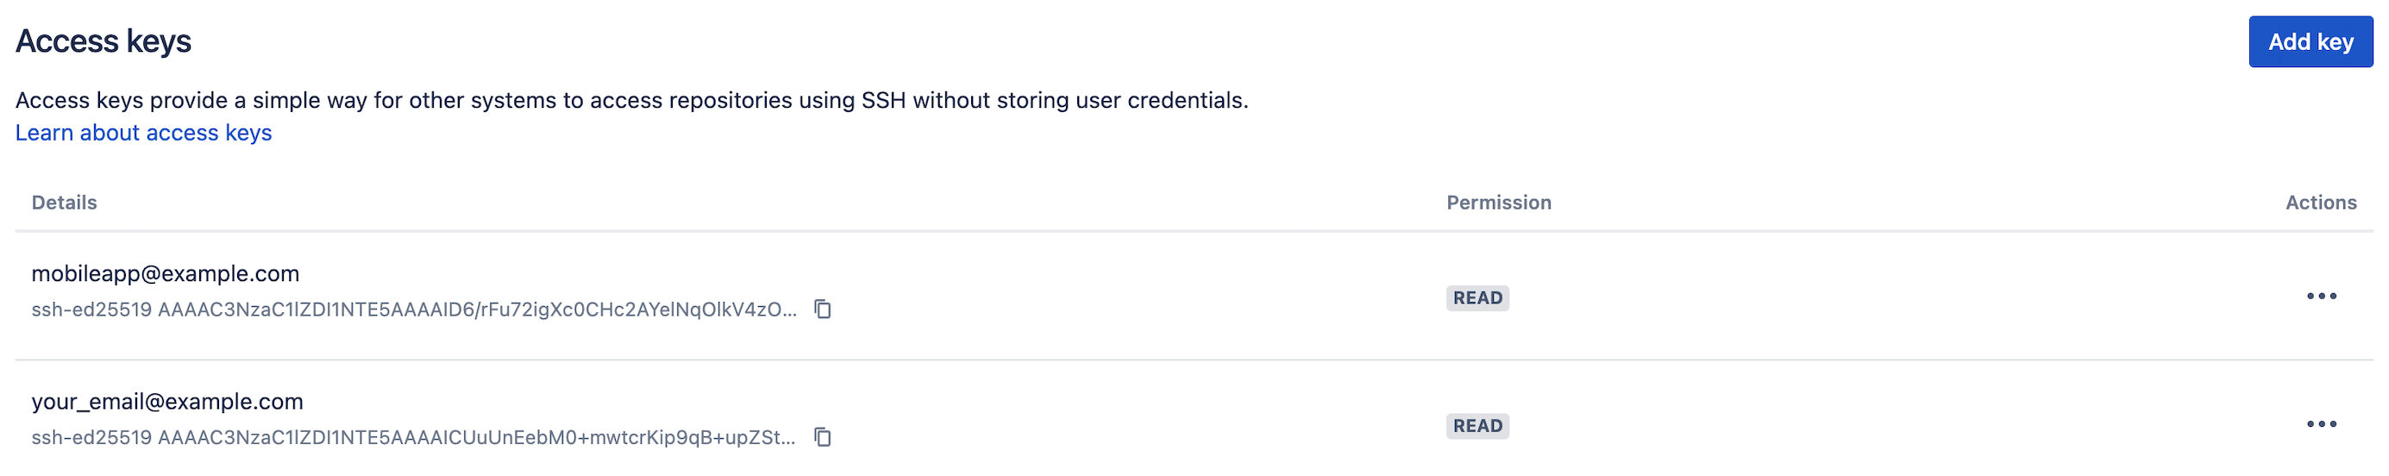Select the table row containing mobileapp@example.com
This screenshot has width=2389, height=476.
[1194, 296]
